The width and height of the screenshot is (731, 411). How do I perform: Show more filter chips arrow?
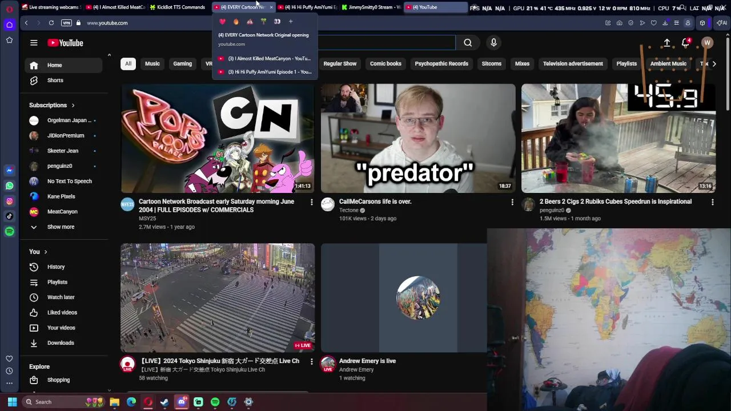[714, 64]
